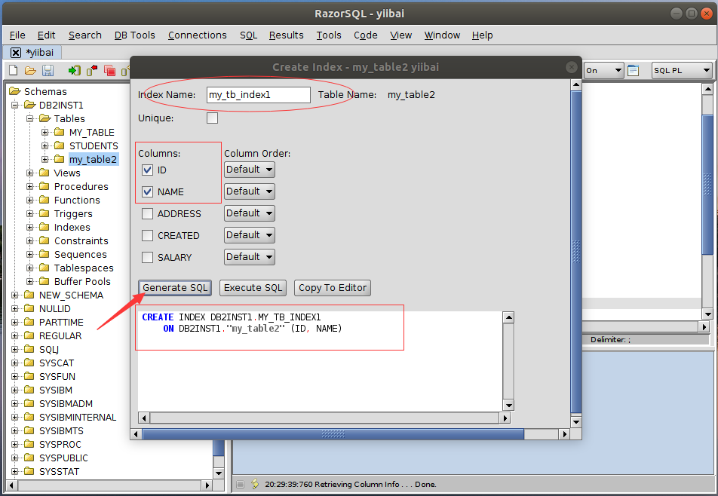Click the Save floppy disk icon
Viewport: 718px width, 496px height.
pyautogui.click(x=48, y=70)
